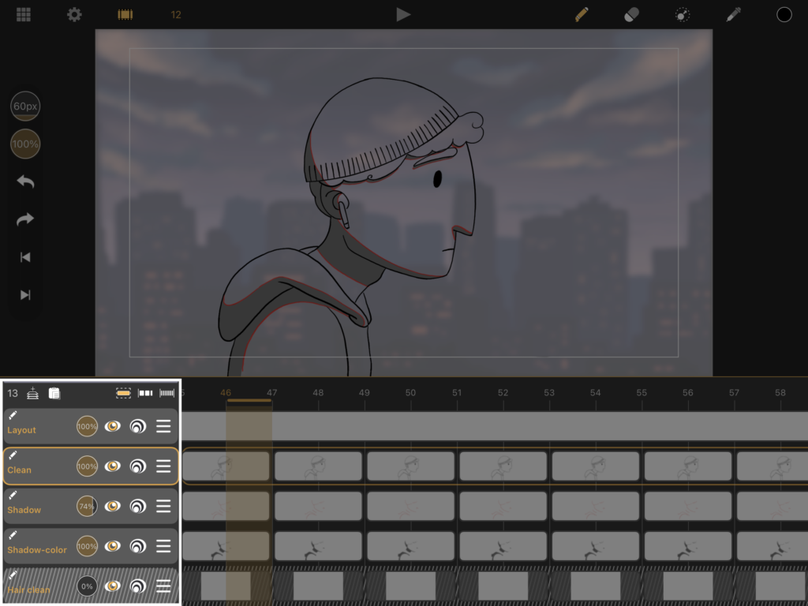Select the compact timeline view
This screenshot has width=808, height=606.
coord(167,393)
